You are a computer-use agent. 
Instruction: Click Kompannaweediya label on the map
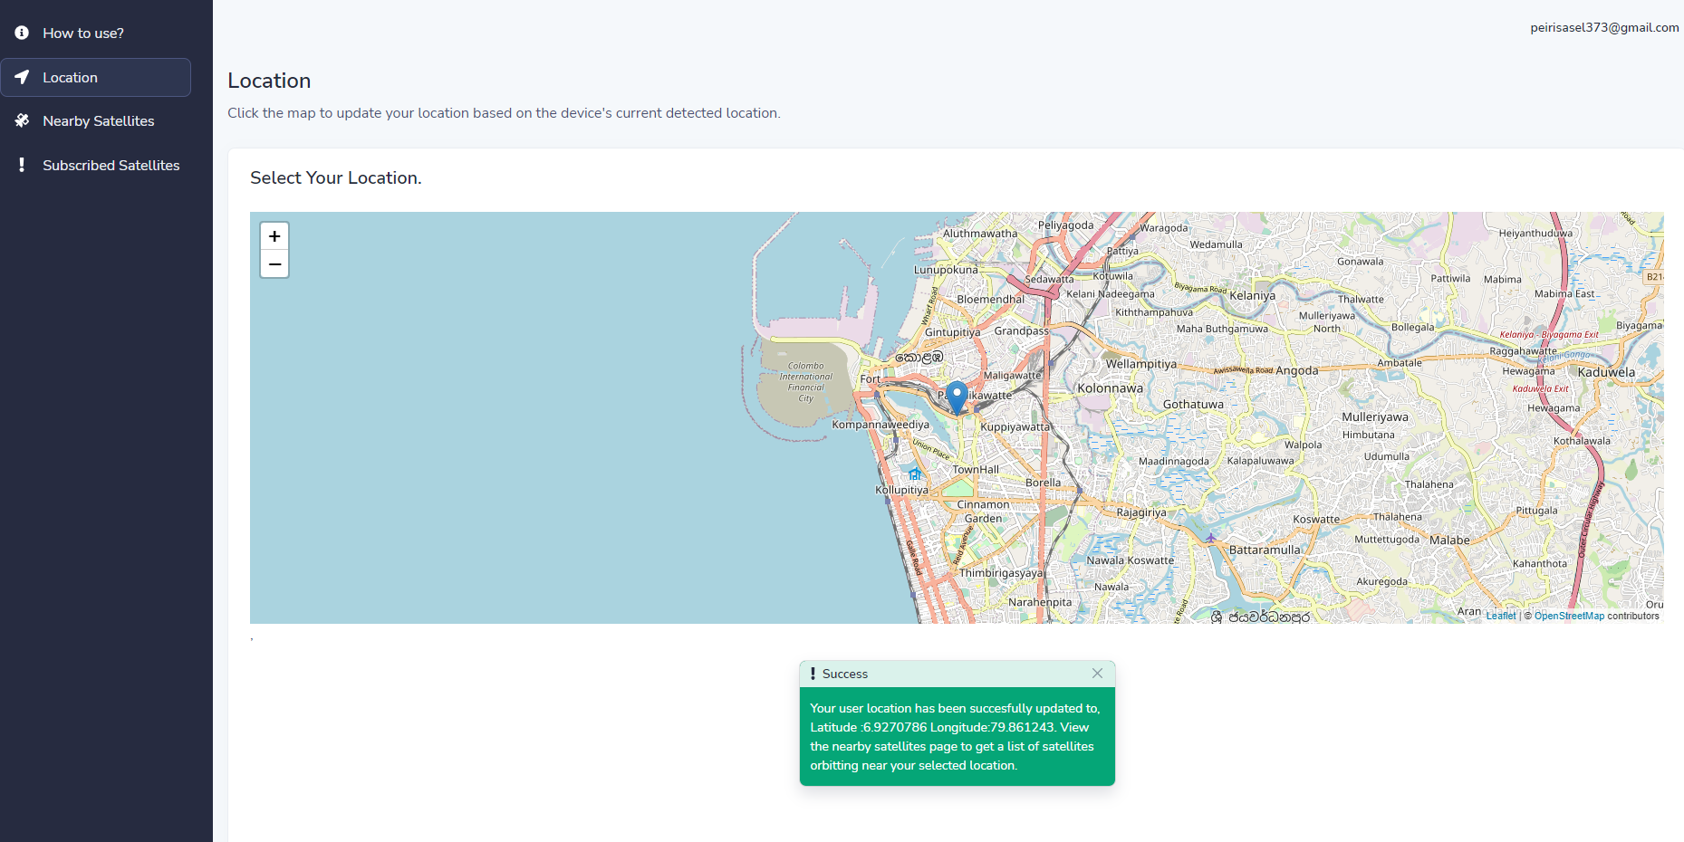click(x=880, y=425)
